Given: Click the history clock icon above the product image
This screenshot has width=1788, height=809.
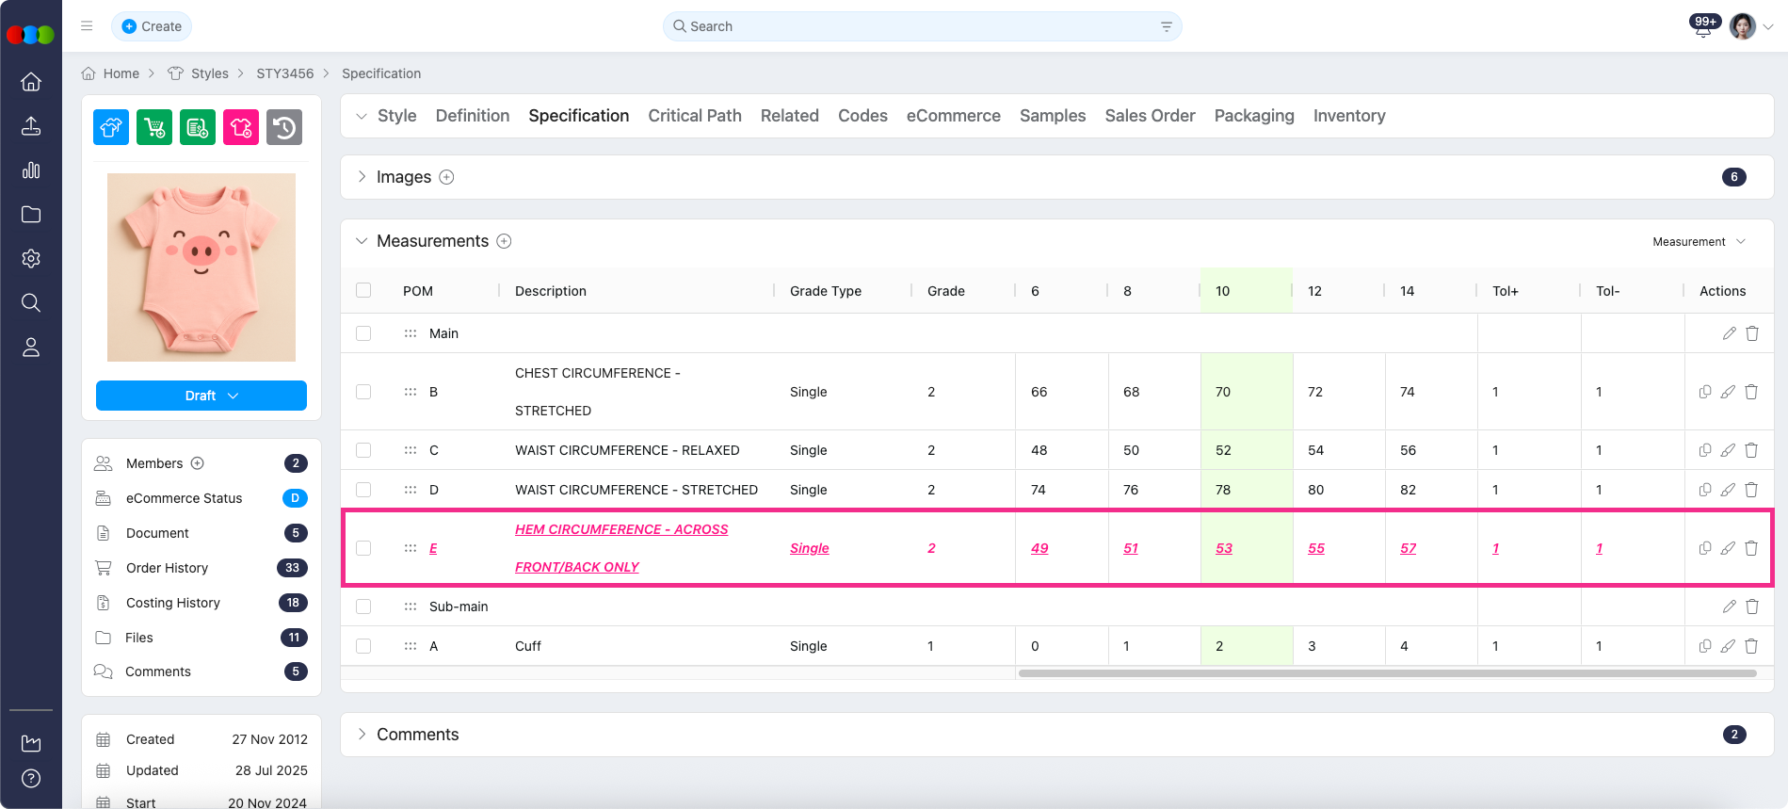Looking at the screenshot, I should coord(284,127).
